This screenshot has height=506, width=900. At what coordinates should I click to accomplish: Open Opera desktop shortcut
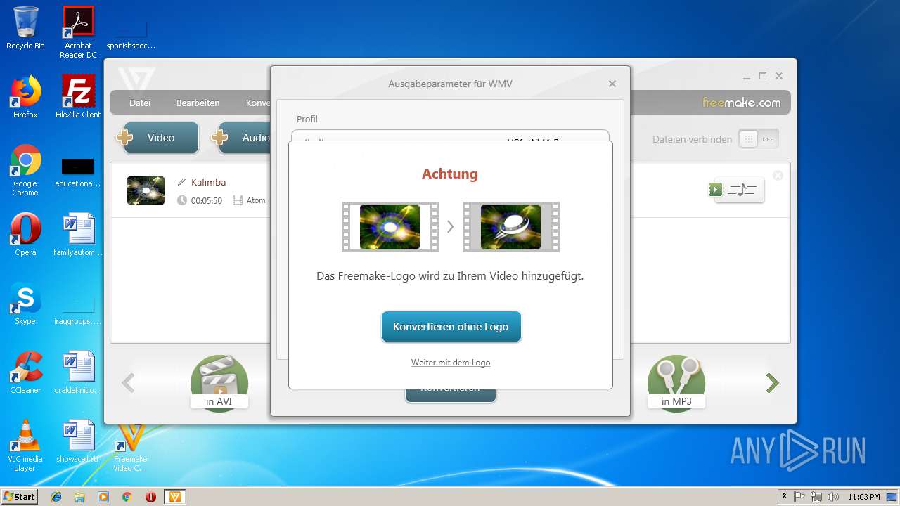tap(25, 235)
